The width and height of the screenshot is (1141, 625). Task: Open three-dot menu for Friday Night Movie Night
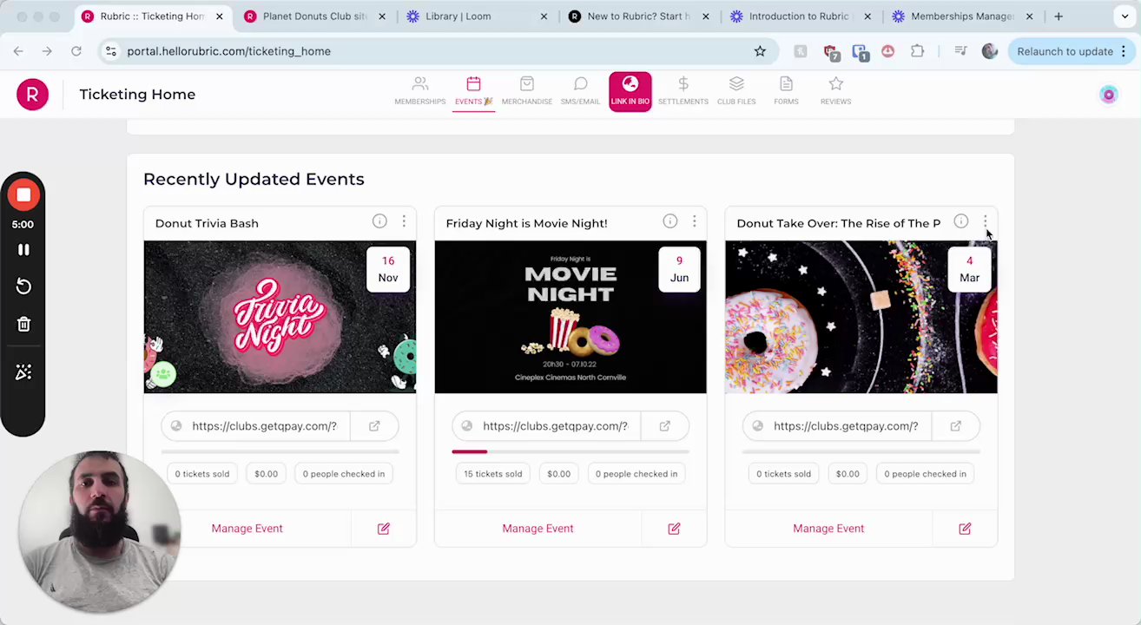[x=695, y=222]
